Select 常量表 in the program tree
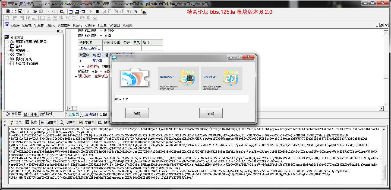Viewport: 391px width, 190px height. pyautogui.click(x=23, y=50)
